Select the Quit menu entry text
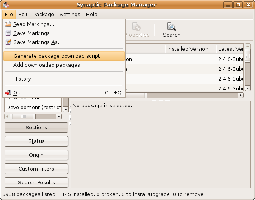This screenshot has height=200, width=255. 18,93
